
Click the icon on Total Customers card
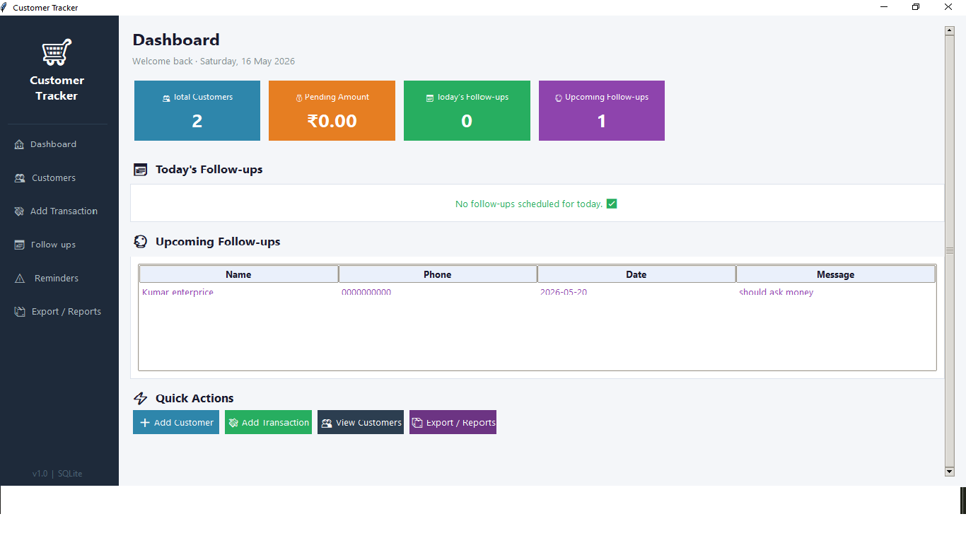click(x=166, y=98)
